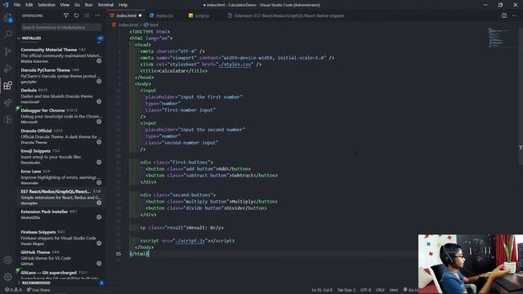The image size is (523, 294).
Task: Follow the ./styles.css href link
Action: [x=235, y=65]
